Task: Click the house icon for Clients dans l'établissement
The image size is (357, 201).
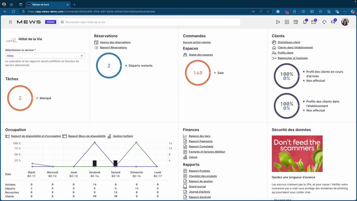Action: click(274, 48)
